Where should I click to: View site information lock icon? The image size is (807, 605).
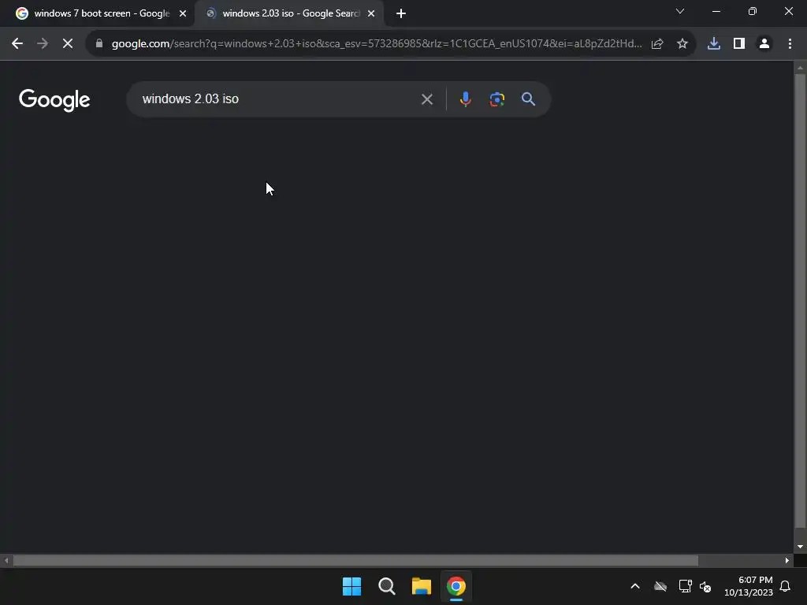click(99, 44)
